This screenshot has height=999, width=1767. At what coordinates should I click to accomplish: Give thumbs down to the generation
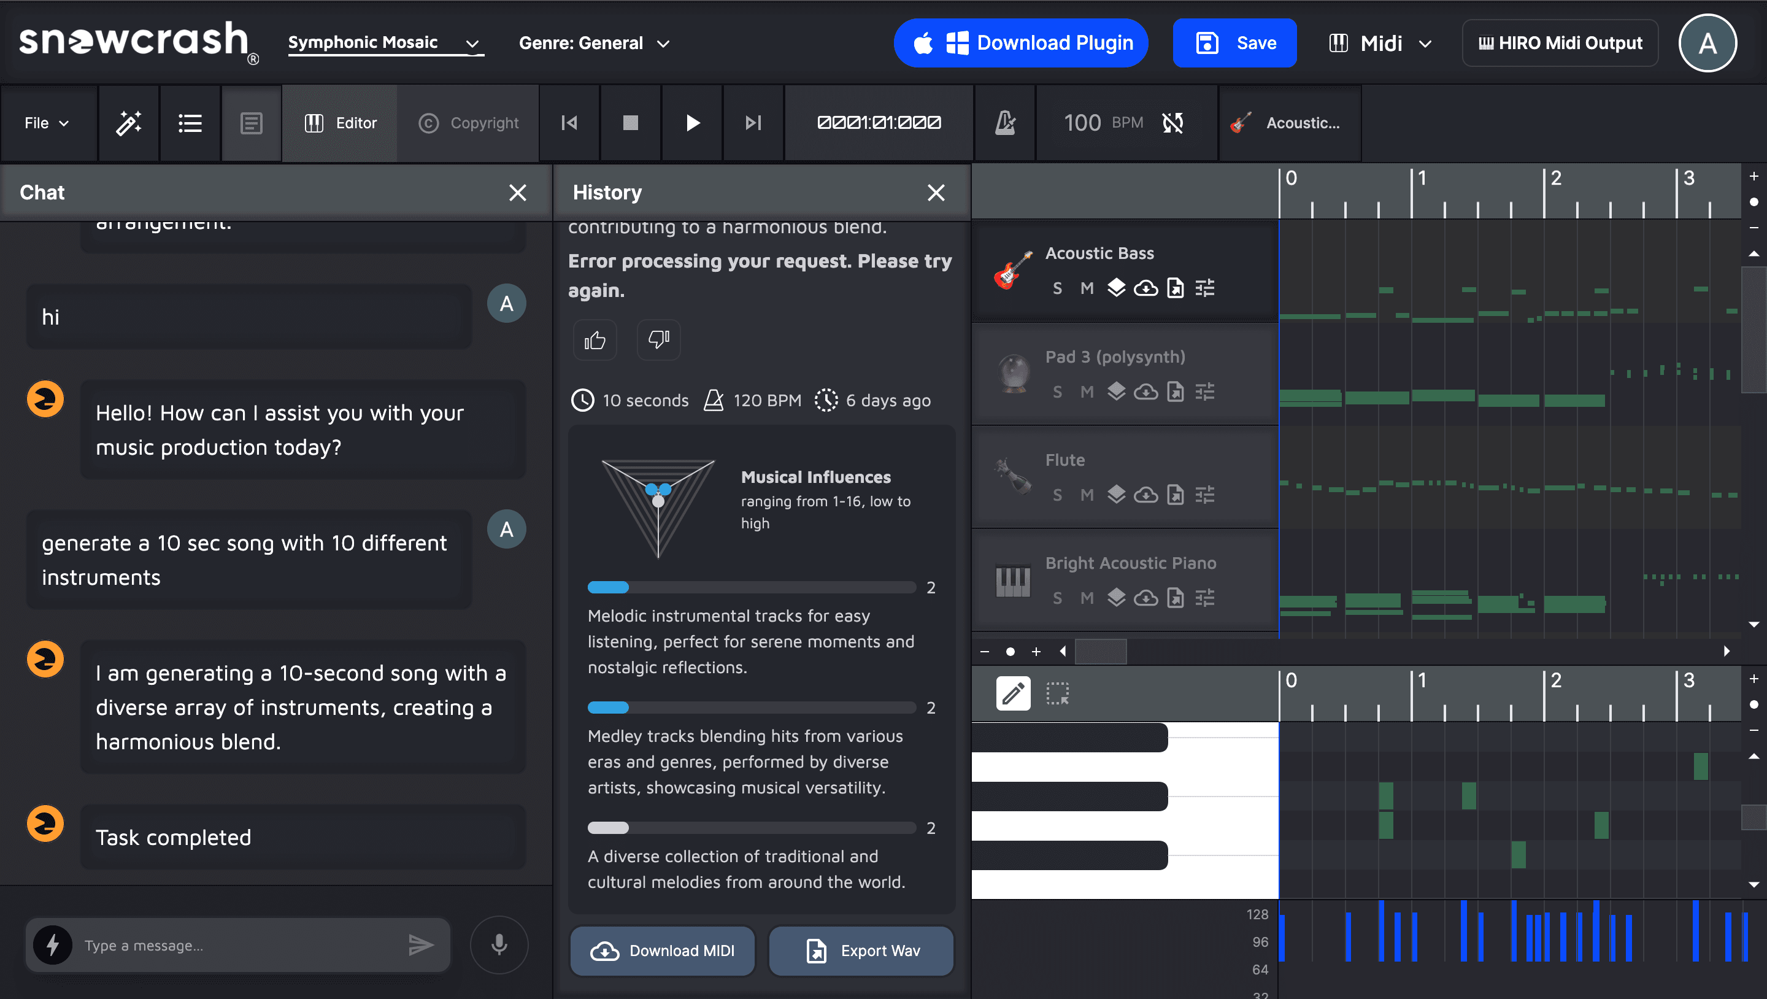point(658,339)
